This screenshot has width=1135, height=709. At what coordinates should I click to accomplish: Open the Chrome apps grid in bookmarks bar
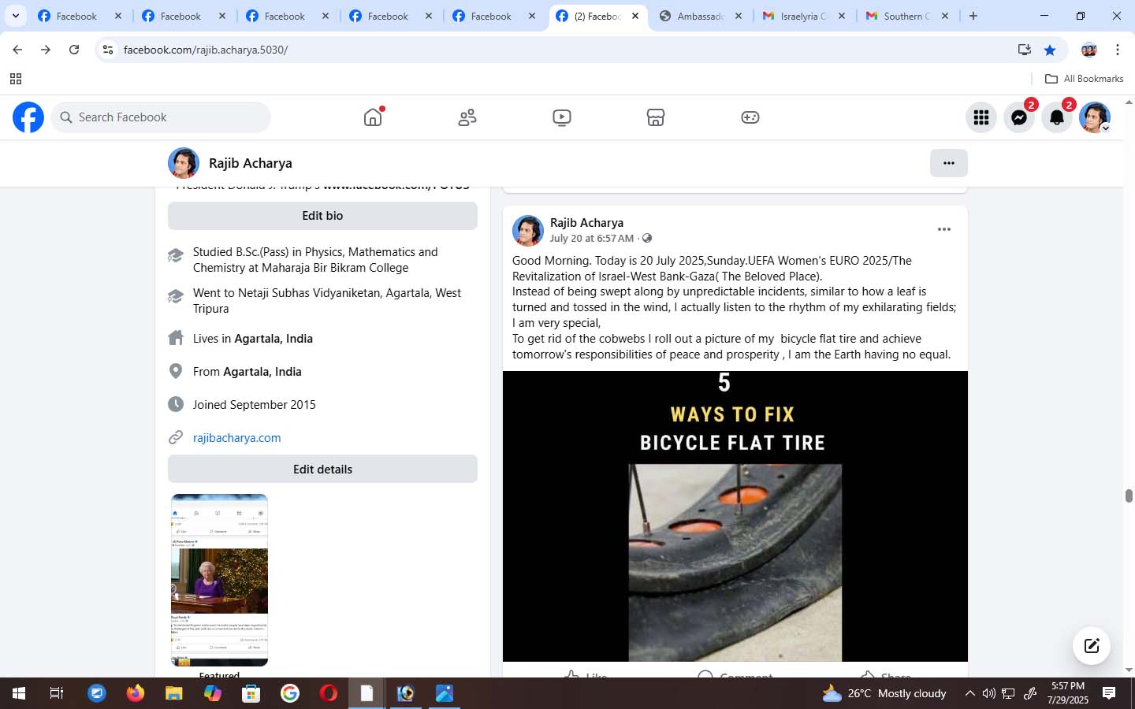[15, 79]
